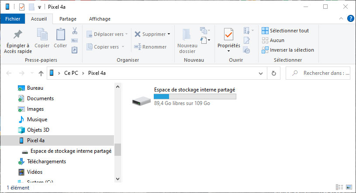
Task: Click Épingler à Accès rapide pin icon
Action: (x=18, y=35)
